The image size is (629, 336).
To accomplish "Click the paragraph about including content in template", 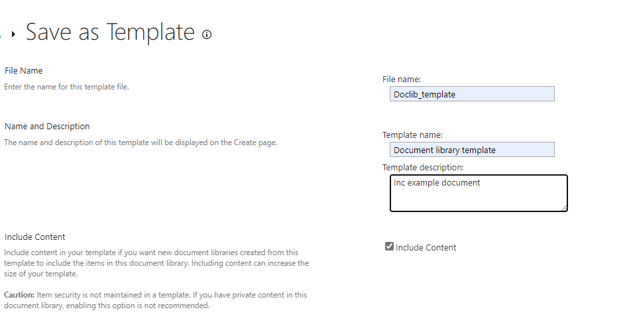I will click(x=156, y=263).
